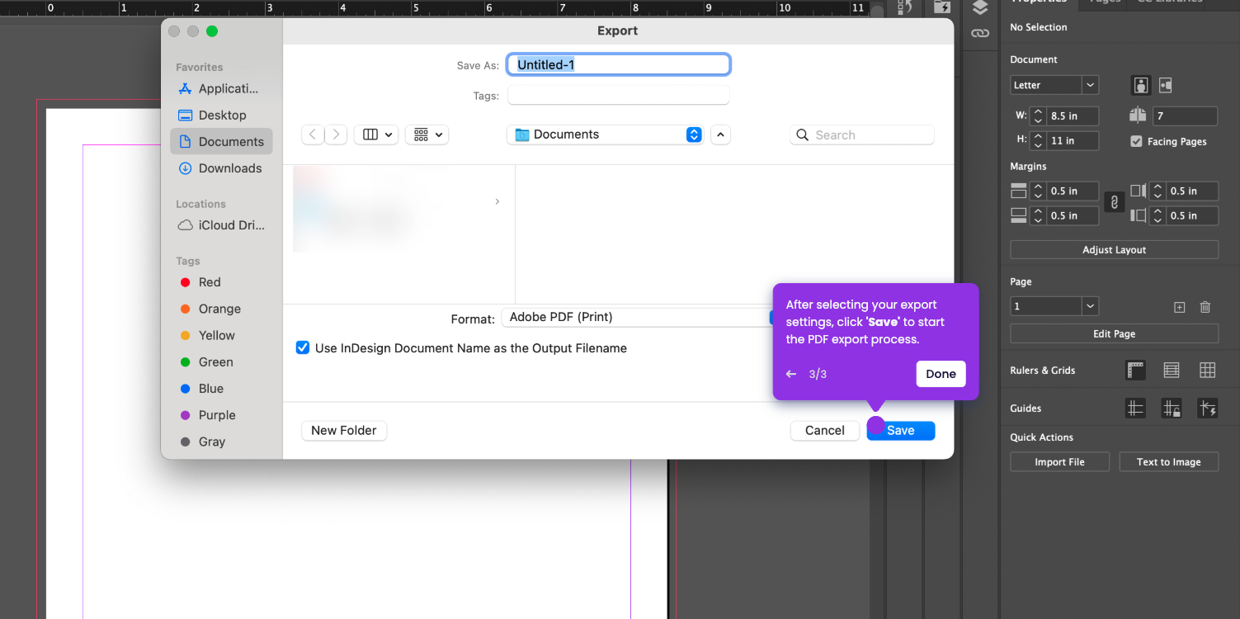Add a new page with plus icon

(x=1180, y=307)
